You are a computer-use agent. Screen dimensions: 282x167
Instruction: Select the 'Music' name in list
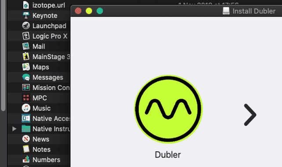pos(42,108)
